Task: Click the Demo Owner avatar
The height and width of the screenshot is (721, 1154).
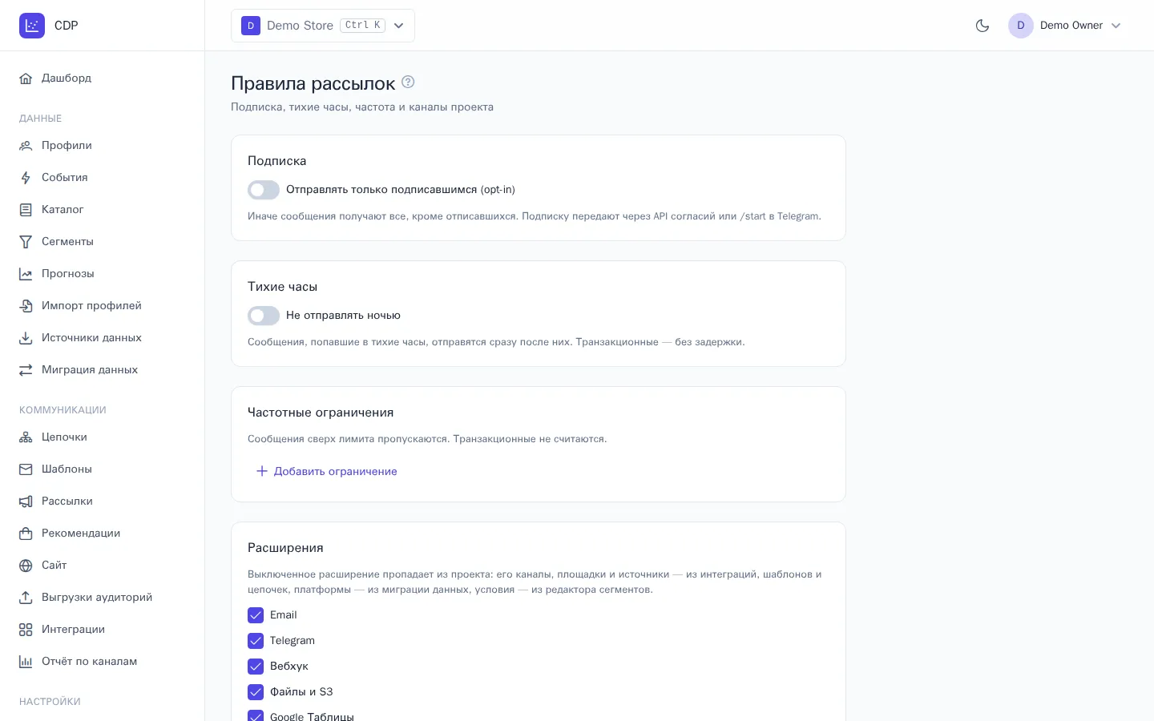Action: click(x=1021, y=26)
